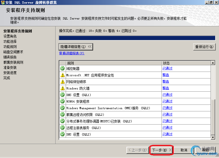Image resolution: width=219 pixels, height=158 pixels.
Task: Click the 上一步(B) button
Action: click(x=138, y=150)
